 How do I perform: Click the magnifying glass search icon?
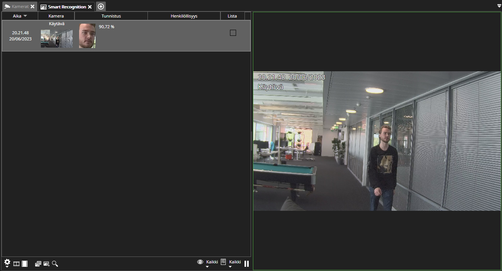(x=55, y=264)
